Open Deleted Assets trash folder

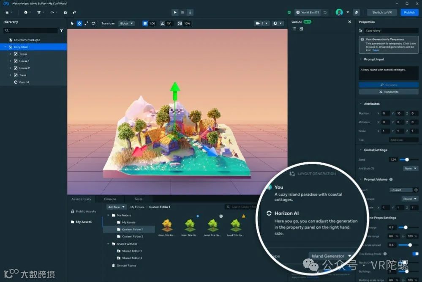124,266
